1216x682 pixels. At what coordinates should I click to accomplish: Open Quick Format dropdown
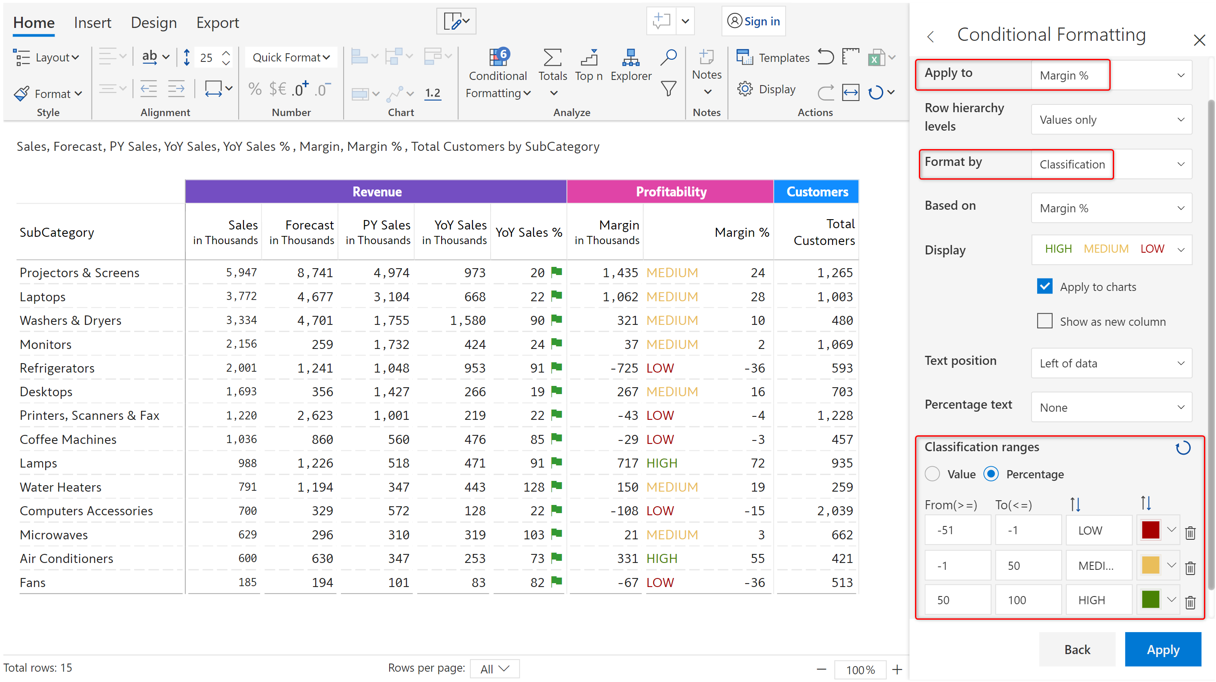[x=291, y=58]
